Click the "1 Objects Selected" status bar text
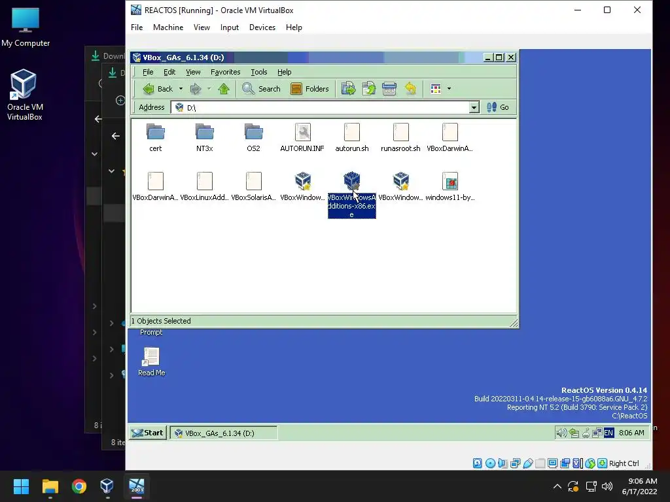 [161, 321]
